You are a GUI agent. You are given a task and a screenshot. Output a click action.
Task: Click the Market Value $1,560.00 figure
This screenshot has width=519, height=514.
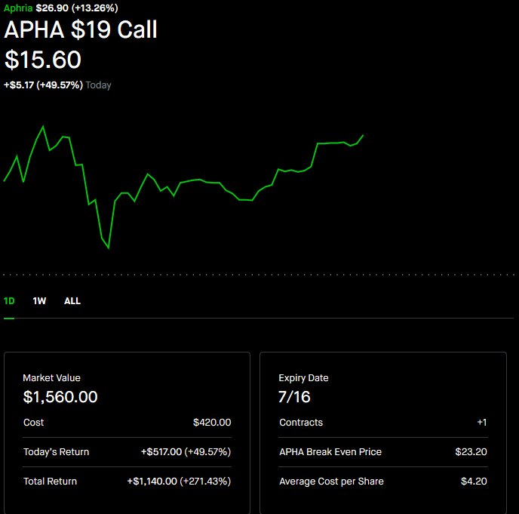[60, 396]
